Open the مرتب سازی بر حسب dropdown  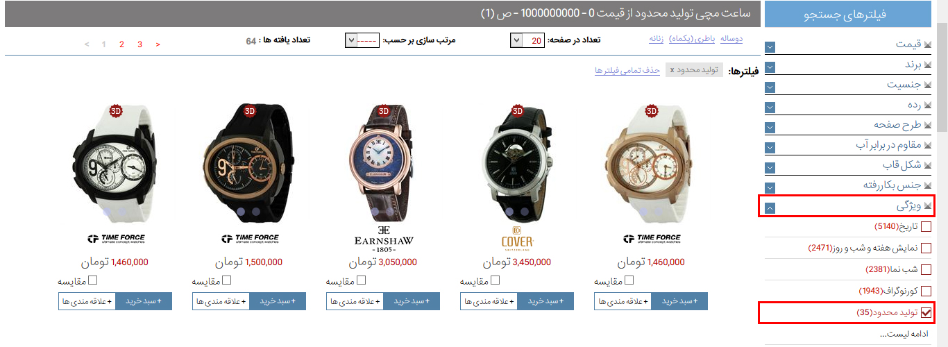click(x=362, y=40)
